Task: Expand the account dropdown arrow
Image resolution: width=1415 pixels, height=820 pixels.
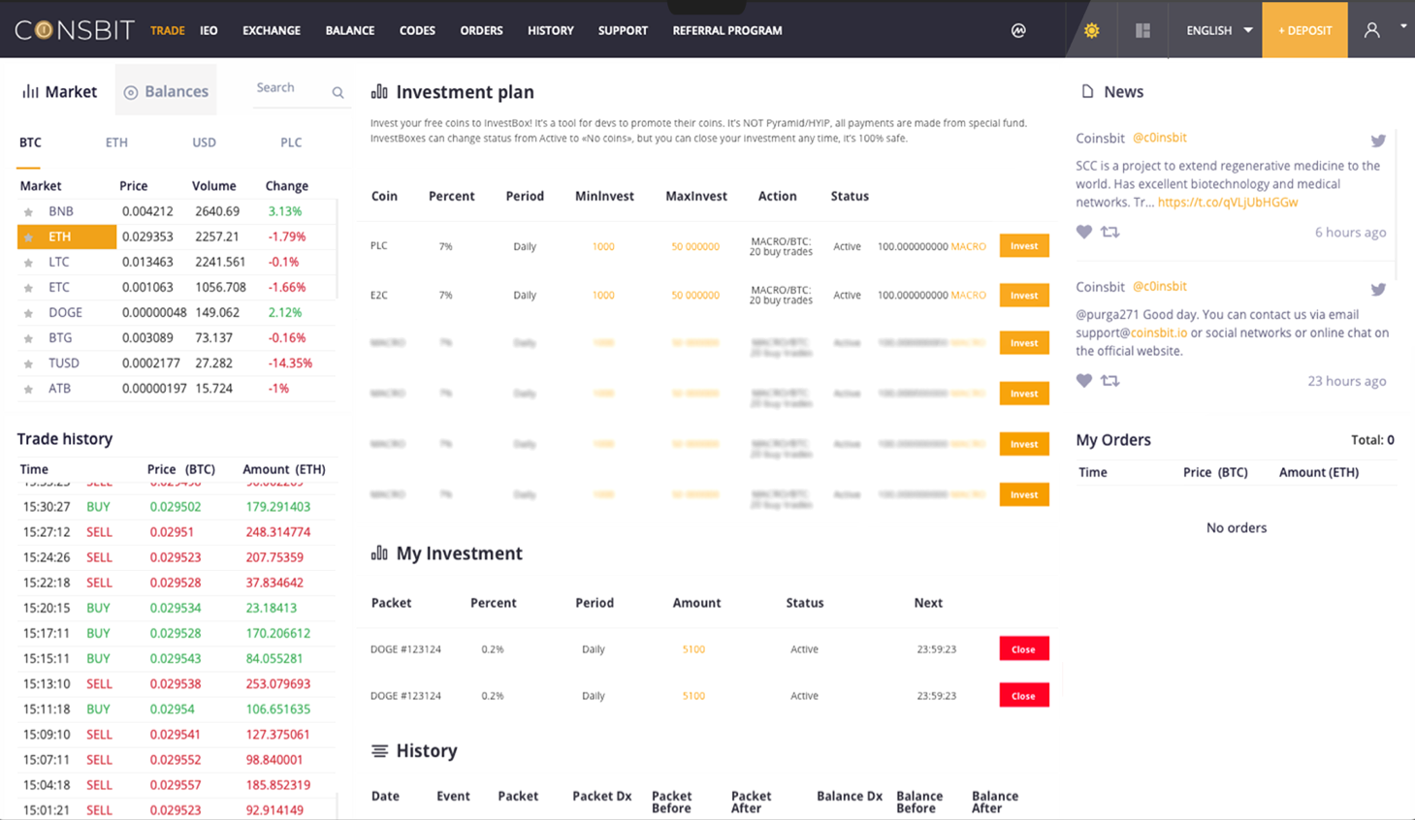Action: click(x=1402, y=26)
